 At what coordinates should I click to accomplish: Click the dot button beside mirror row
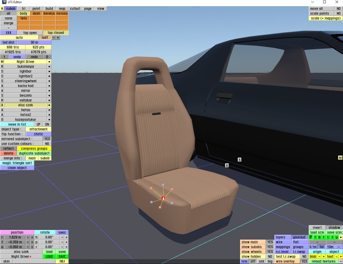point(49,91)
